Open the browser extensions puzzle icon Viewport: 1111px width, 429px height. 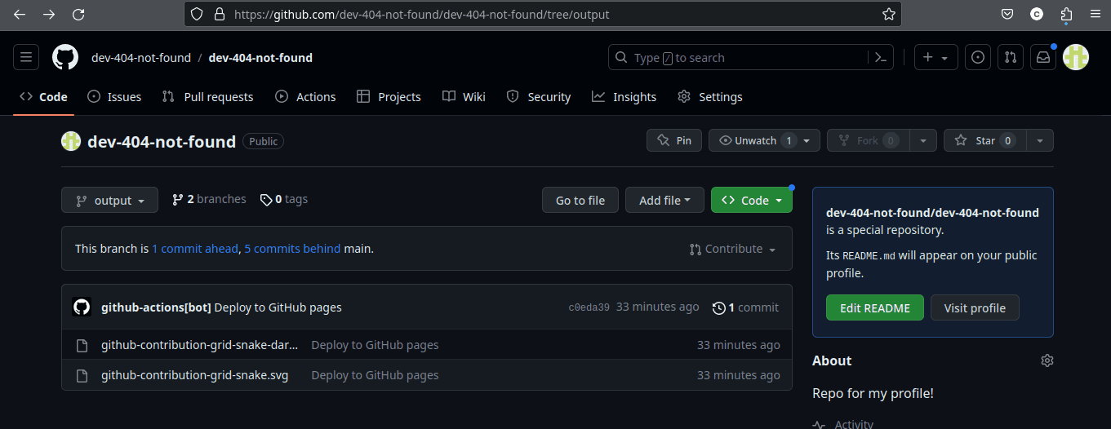[1066, 15]
